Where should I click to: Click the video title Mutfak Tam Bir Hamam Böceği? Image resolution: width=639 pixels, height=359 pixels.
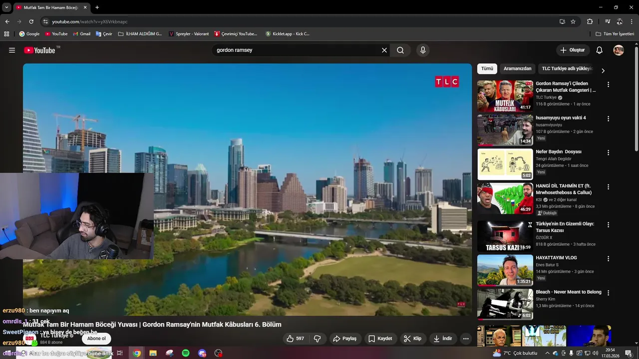pos(152,325)
